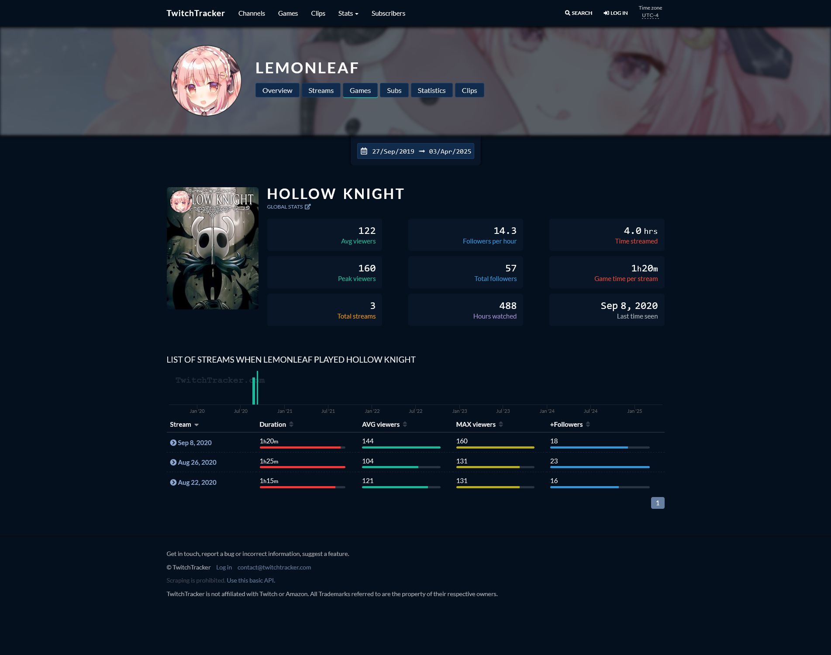Select the channel's Games tab
The width and height of the screenshot is (831, 655).
click(360, 90)
